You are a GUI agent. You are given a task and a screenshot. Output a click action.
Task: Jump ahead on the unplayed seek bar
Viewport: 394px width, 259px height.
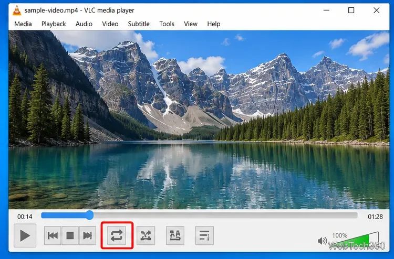225,215
